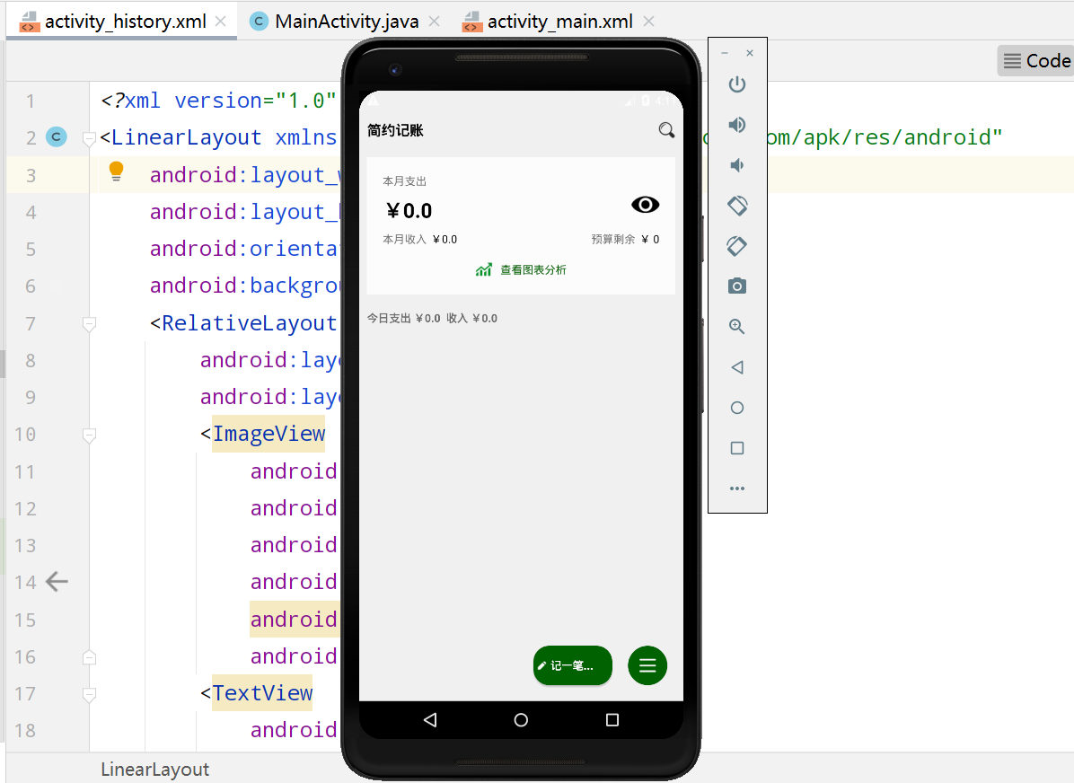
Task: Click the 简约记账 app title text
Action: click(x=395, y=130)
